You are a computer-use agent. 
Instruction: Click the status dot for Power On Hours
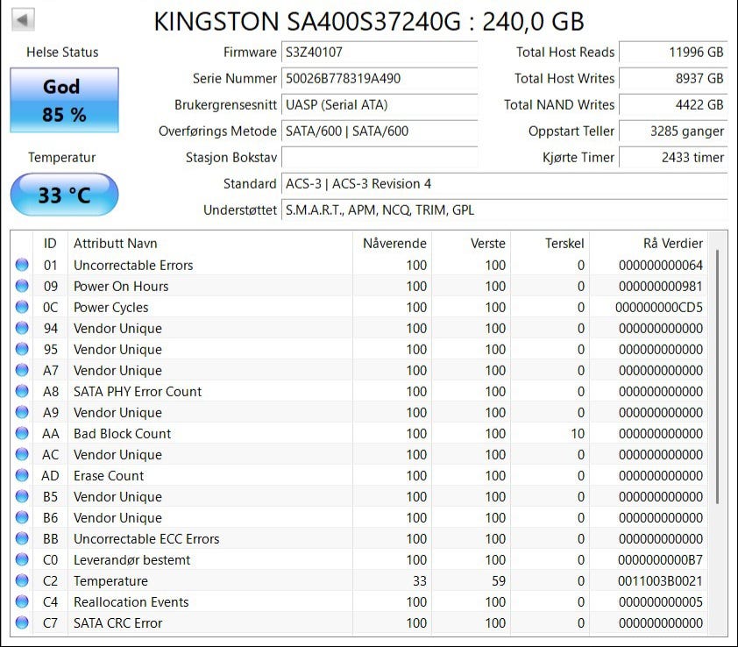(x=22, y=286)
